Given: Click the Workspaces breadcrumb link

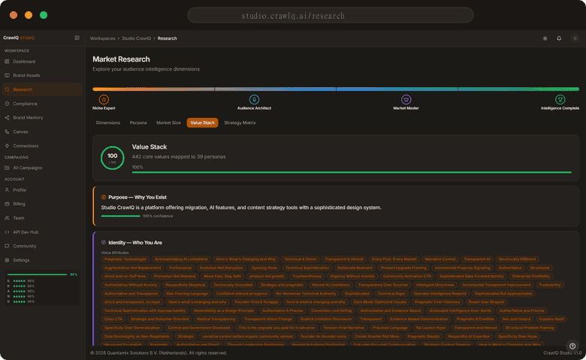Looking at the screenshot, I should [x=102, y=38].
